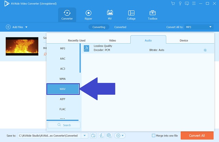Open the MV maker
This screenshot has width=219, height=142.
[x=110, y=15]
